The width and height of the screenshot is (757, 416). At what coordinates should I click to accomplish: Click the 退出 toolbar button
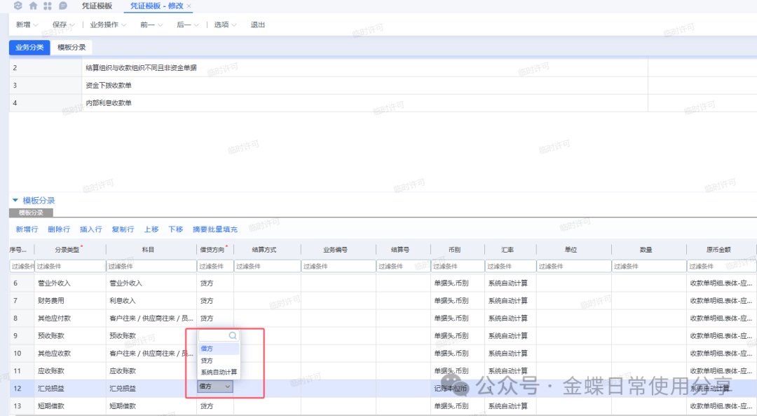258,25
